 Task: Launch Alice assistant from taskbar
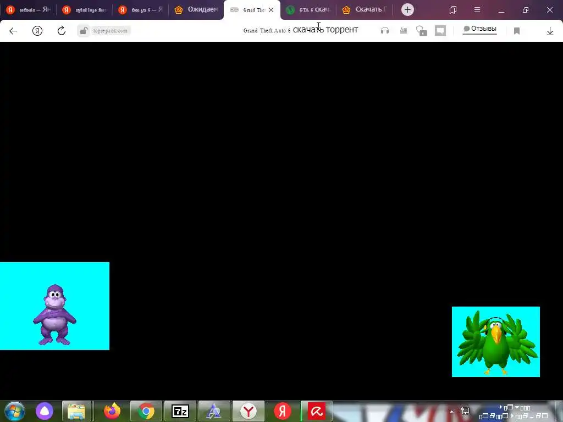tap(45, 411)
